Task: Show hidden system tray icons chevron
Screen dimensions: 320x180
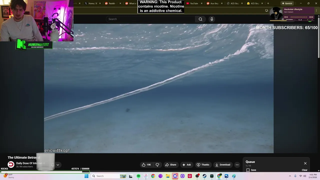Action: [290, 176]
